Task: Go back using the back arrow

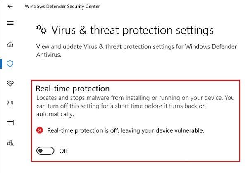Action: 10,6
